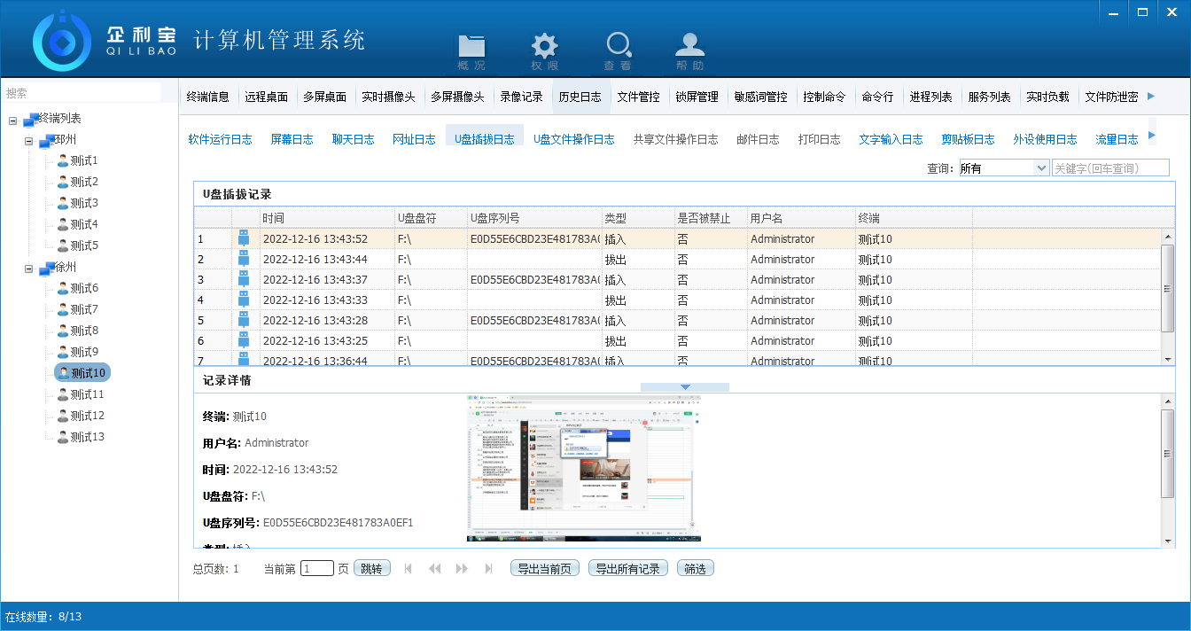Click the 筛选 filter button
Image resolution: width=1191 pixels, height=631 pixels.
[x=695, y=569]
